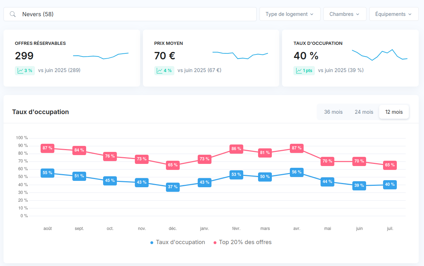Select the 24 mois time range
The width and height of the screenshot is (424, 266).
pos(364,112)
